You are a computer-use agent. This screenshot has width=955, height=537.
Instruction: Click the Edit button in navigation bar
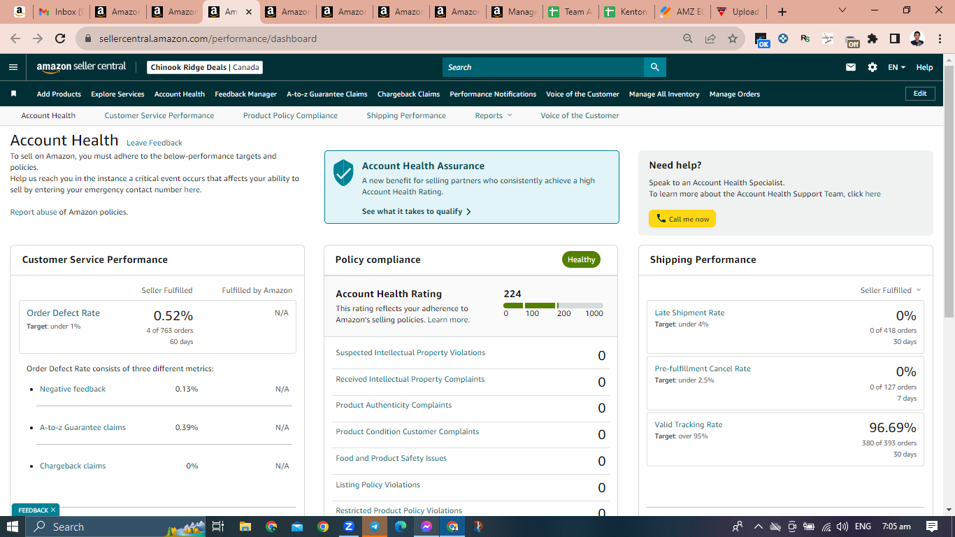(x=920, y=94)
